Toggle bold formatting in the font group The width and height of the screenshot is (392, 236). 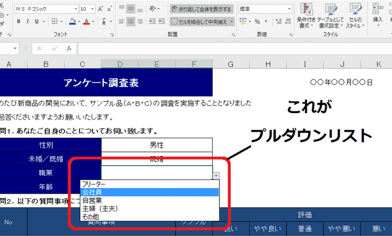[x=19, y=22]
